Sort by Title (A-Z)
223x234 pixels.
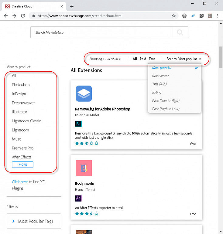[160, 84]
